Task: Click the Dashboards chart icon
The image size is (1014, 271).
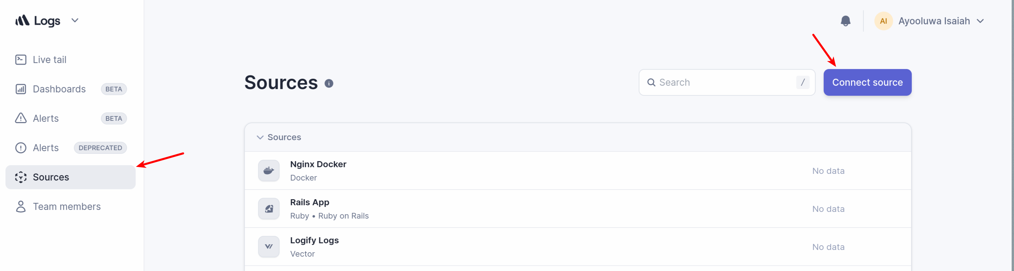Action: (21, 89)
